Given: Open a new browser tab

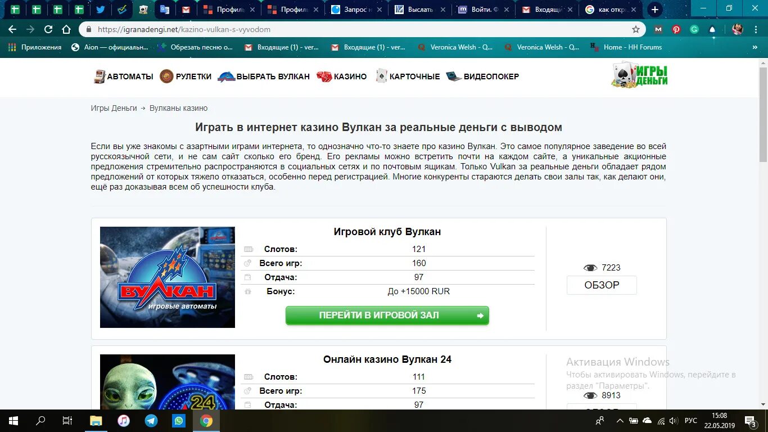Looking at the screenshot, I should pos(654,10).
